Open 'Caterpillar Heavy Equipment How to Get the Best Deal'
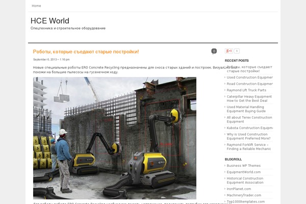The width and height of the screenshot is (306, 204). [249, 98]
